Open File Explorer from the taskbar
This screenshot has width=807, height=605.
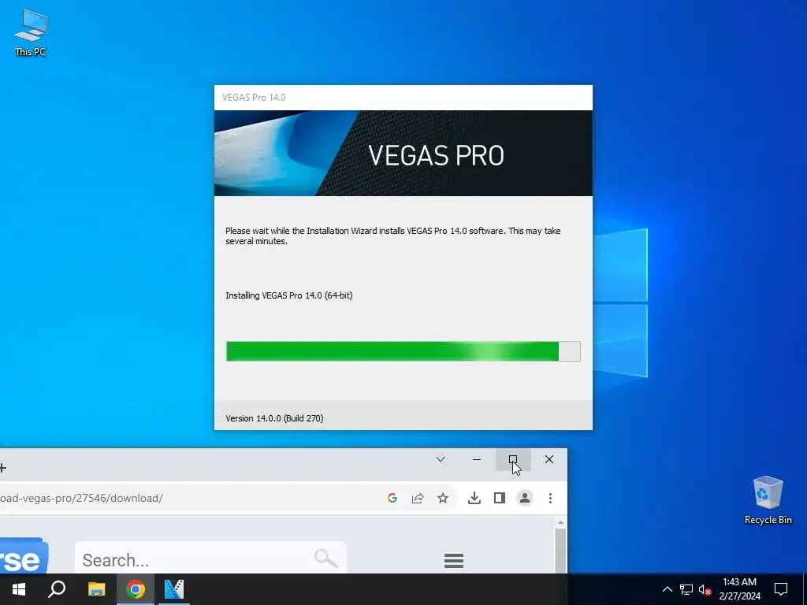click(x=96, y=589)
